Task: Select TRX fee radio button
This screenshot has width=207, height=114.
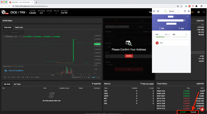Action: [108, 65]
